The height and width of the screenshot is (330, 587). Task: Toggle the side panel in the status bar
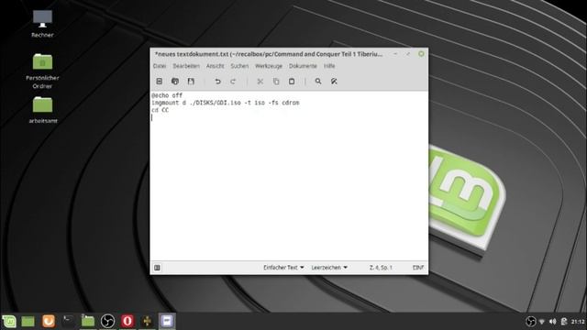tap(157, 268)
